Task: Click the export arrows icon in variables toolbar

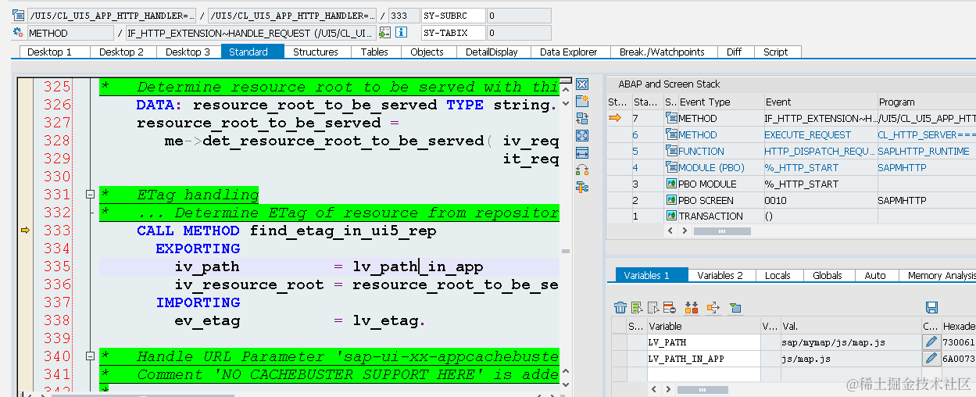Action: (713, 308)
